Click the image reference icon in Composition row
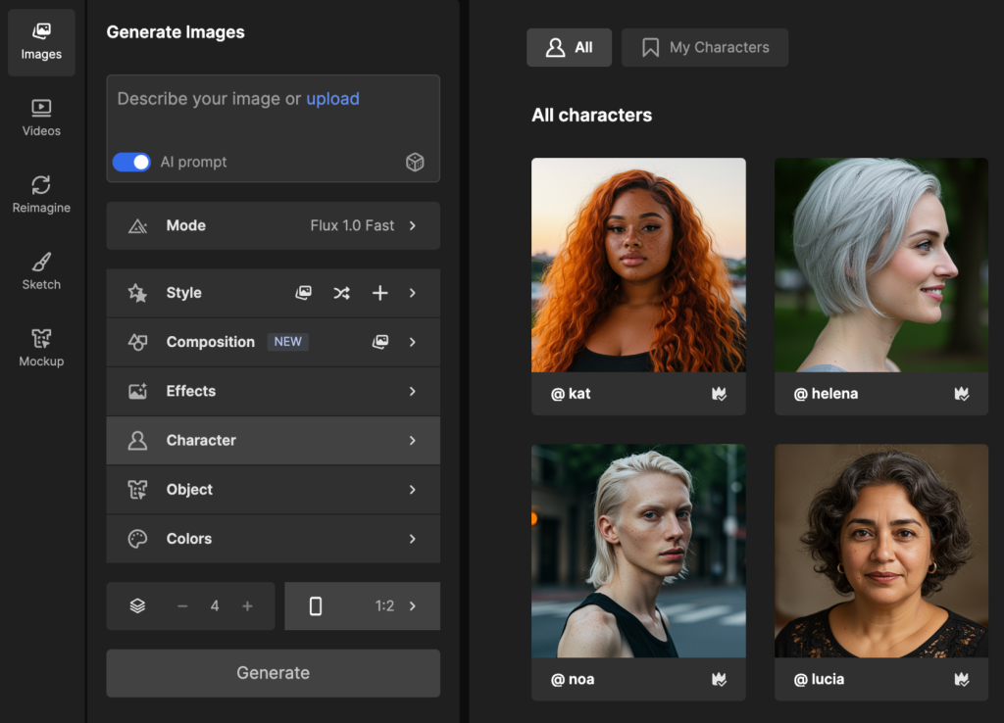 pos(379,342)
